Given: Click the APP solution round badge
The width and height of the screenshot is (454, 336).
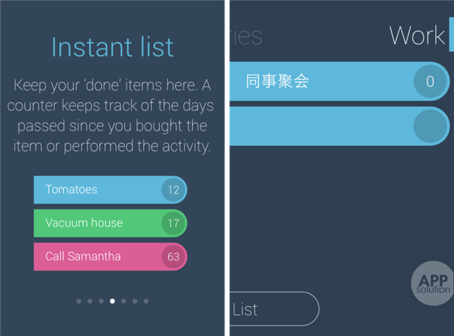Looking at the screenshot, I should pos(433,283).
